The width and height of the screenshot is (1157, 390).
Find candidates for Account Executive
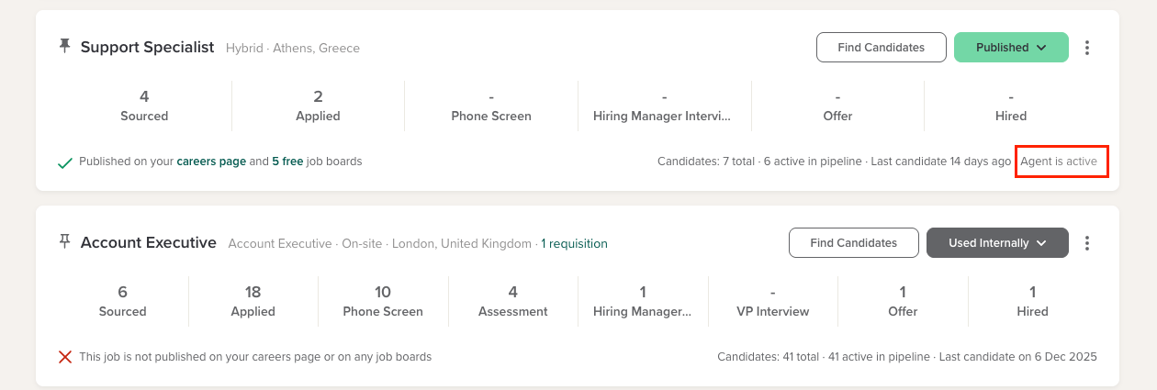tap(853, 243)
